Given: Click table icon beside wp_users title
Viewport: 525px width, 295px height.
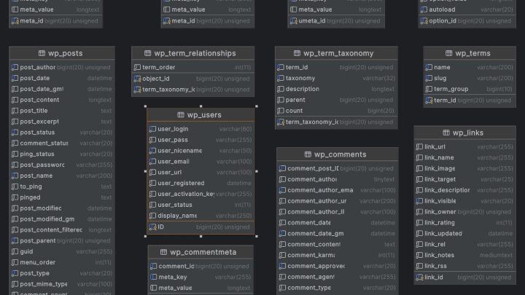Looking at the screenshot, I should pyautogui.click(x=181, y=115).
